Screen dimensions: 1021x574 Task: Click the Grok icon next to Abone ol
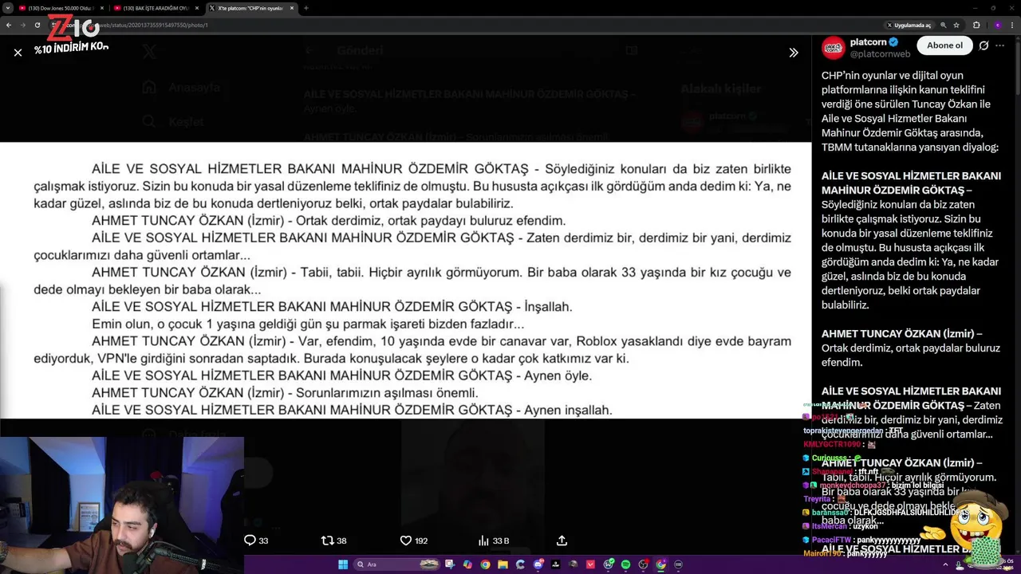click(x=984, y=45)
